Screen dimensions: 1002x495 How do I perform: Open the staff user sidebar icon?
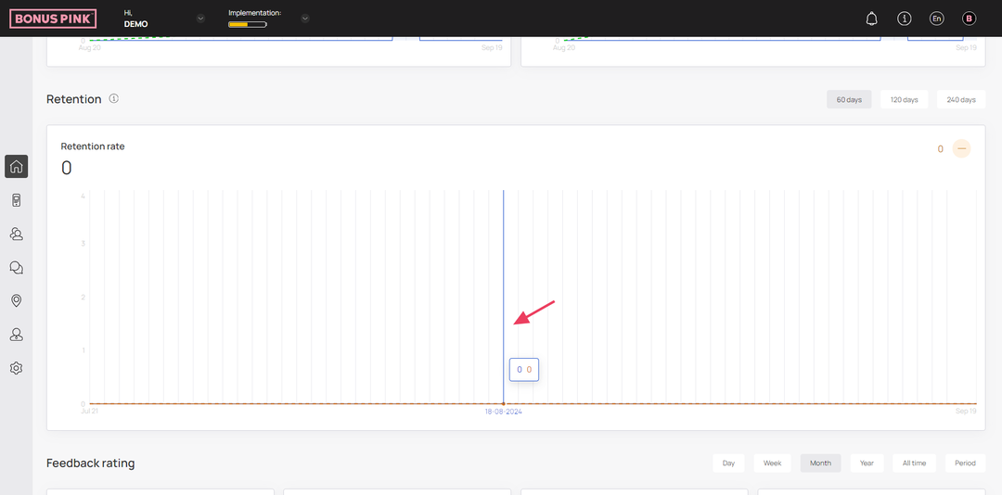pyautogui.click(x=16, y=335)
